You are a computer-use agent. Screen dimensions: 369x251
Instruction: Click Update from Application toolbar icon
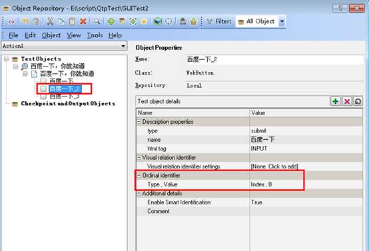122,21
